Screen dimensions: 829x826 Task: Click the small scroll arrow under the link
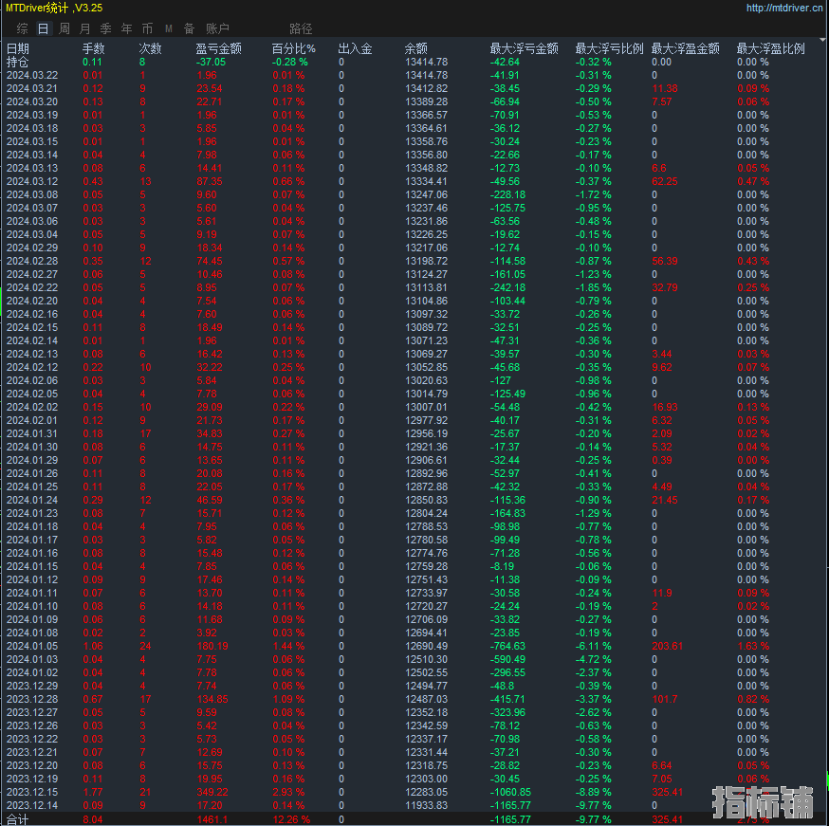822,40
